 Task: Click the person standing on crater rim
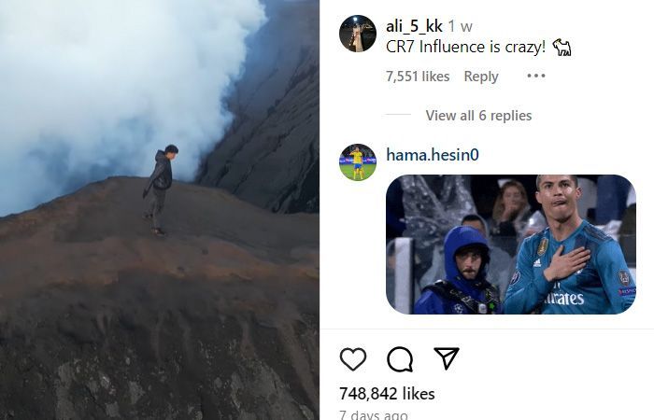pyautogui.click(x=160, y=189)
